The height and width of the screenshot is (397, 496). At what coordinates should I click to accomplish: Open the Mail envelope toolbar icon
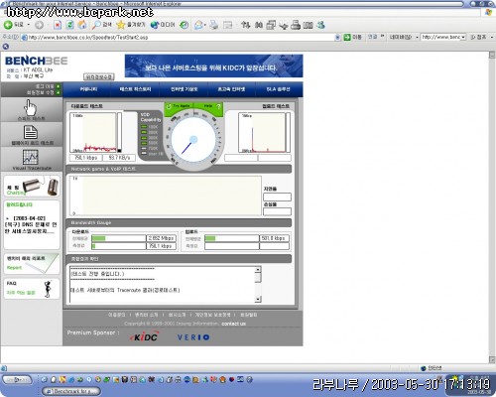coord(198,25)
